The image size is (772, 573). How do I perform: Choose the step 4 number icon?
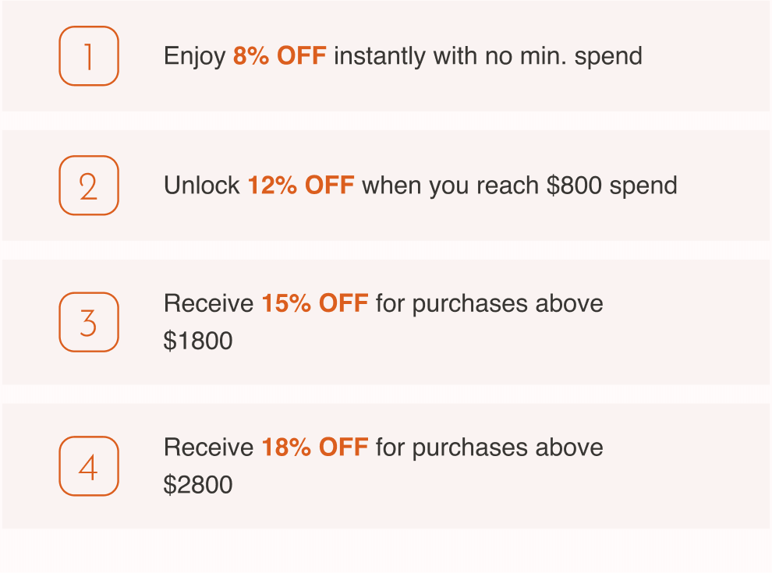click(89, 466)
